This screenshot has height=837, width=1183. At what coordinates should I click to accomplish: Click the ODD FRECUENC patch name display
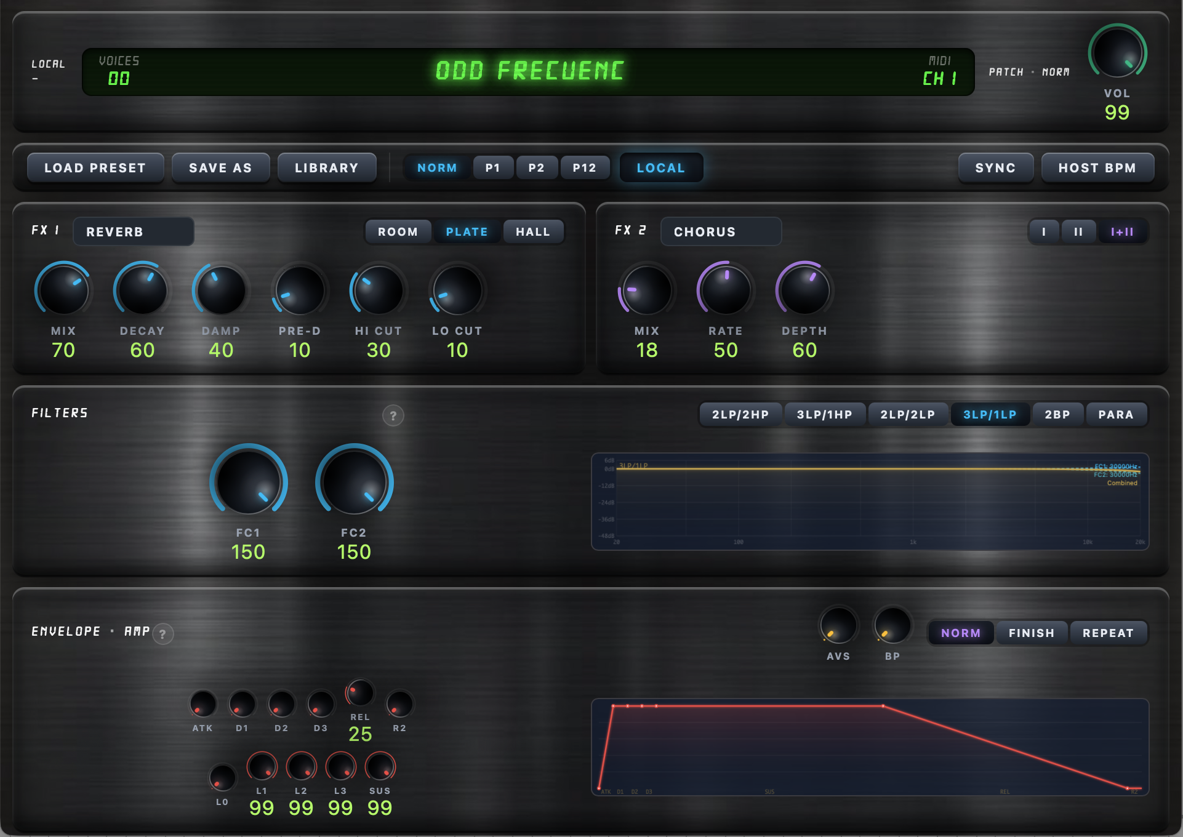tap(530, 71)
